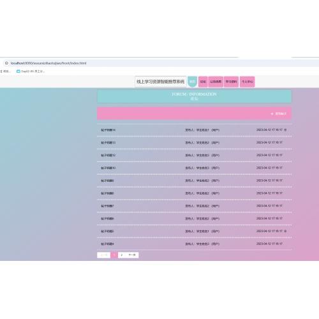Click the browser address bar URL
This screenshot has height=319, width=319.
click(48, 63)
